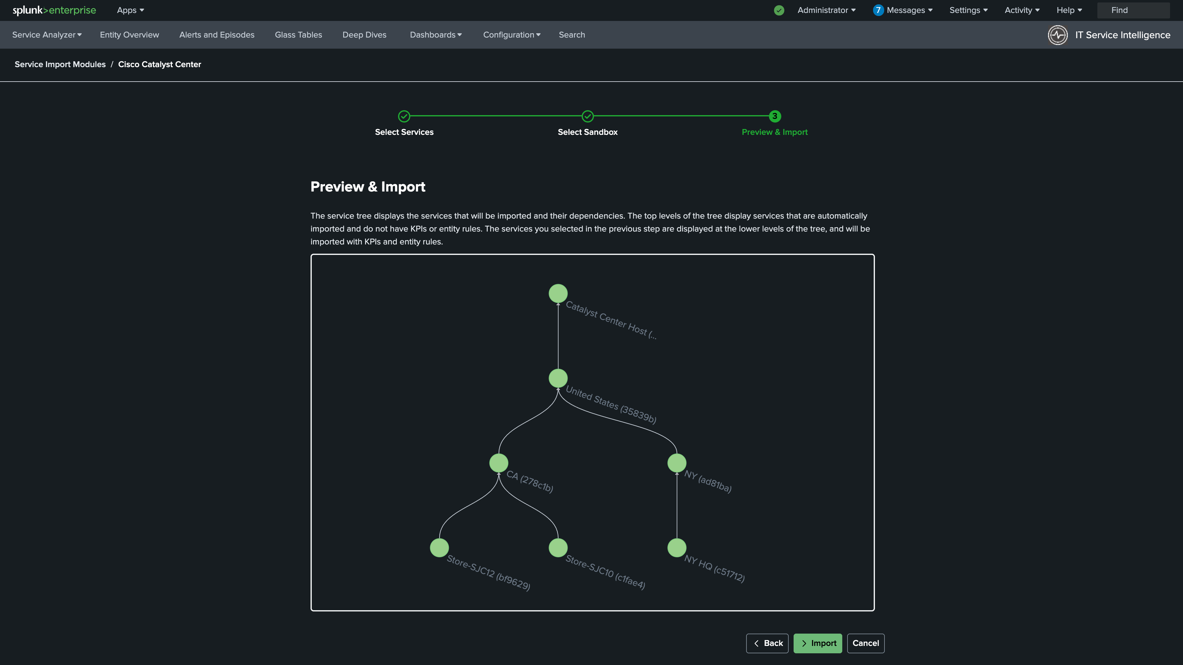1183x665 pixels.
Task: Go to Entity Overview
Action: (x=129, y=35)
